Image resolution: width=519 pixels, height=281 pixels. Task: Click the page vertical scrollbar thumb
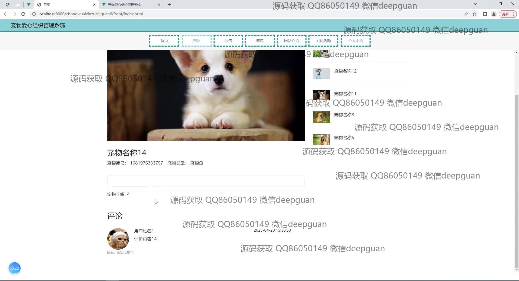click(x=517, y=181)
